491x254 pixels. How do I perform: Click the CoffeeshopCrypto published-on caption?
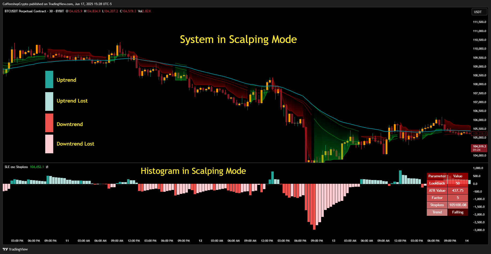(x=57, y=4)
